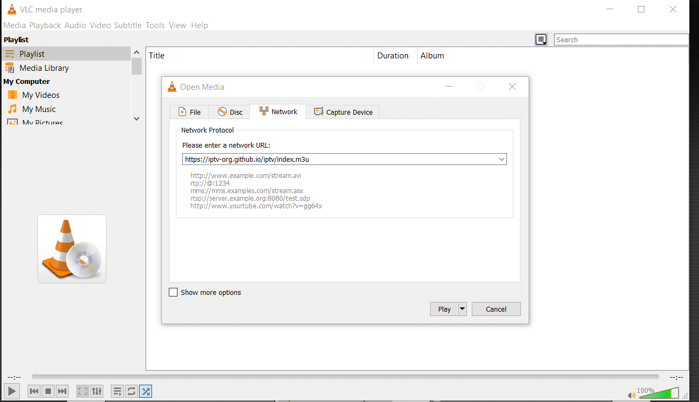Maximize the VLC media player window
Image resolution: width=699 pixels, height=402 pixels.
641,9
